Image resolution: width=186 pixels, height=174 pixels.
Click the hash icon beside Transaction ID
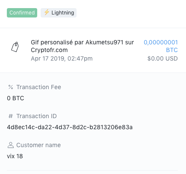tap(11, 116)
